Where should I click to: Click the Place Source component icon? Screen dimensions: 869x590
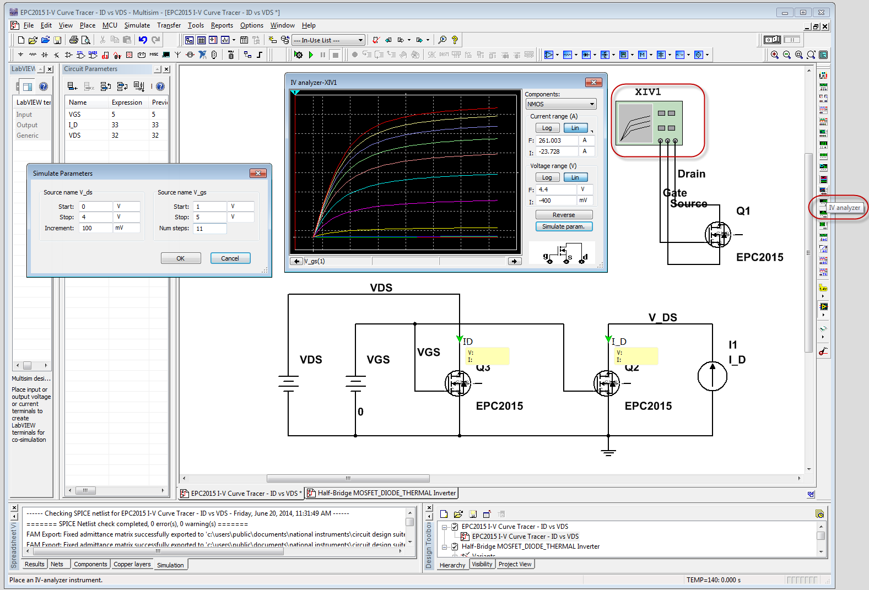click(20, 55)
